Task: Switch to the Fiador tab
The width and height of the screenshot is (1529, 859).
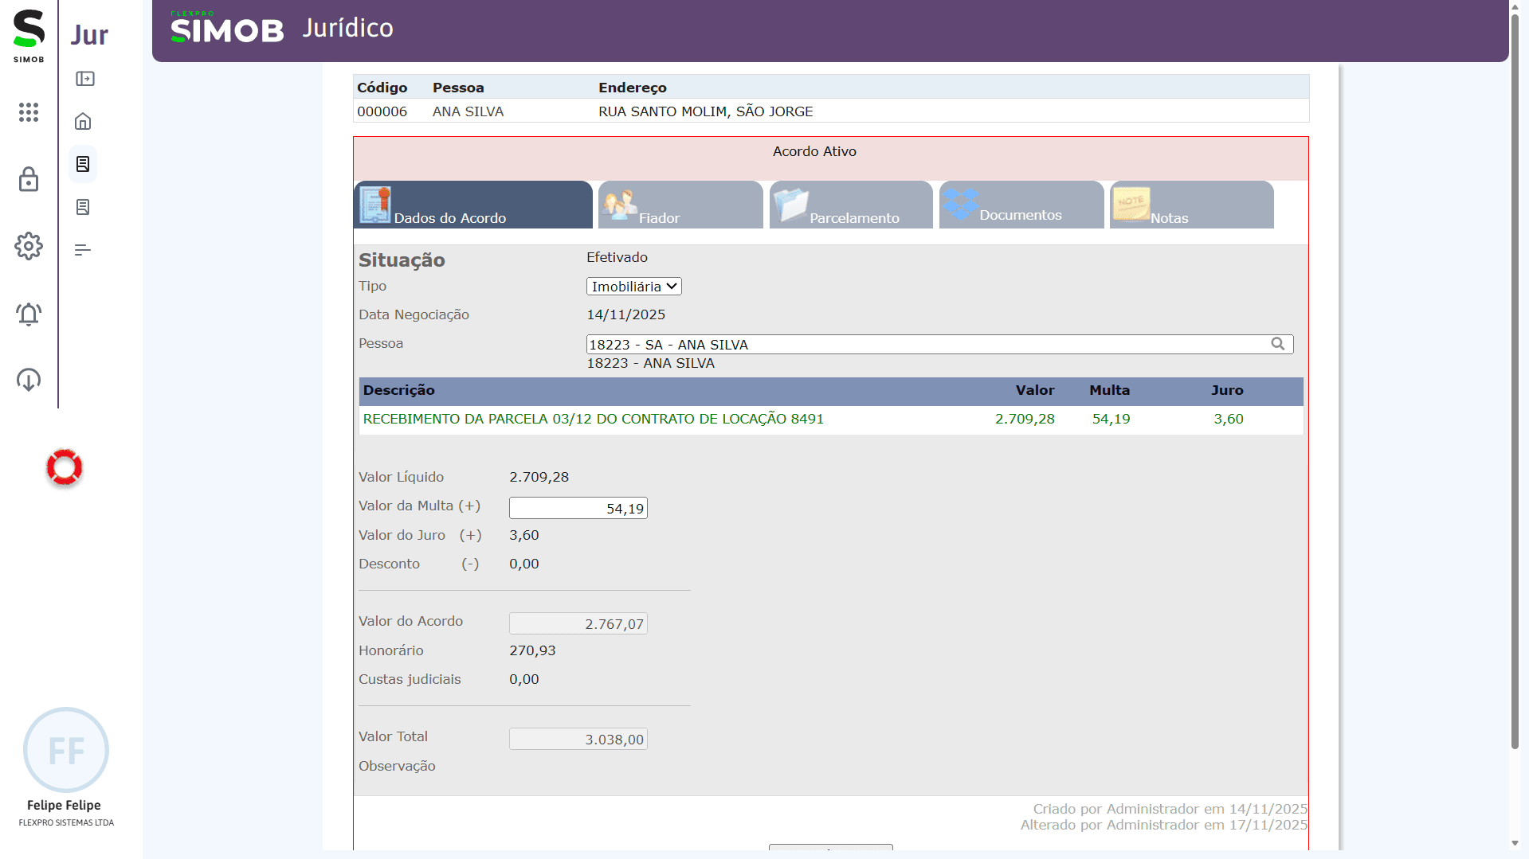Action: pos(680,205)
